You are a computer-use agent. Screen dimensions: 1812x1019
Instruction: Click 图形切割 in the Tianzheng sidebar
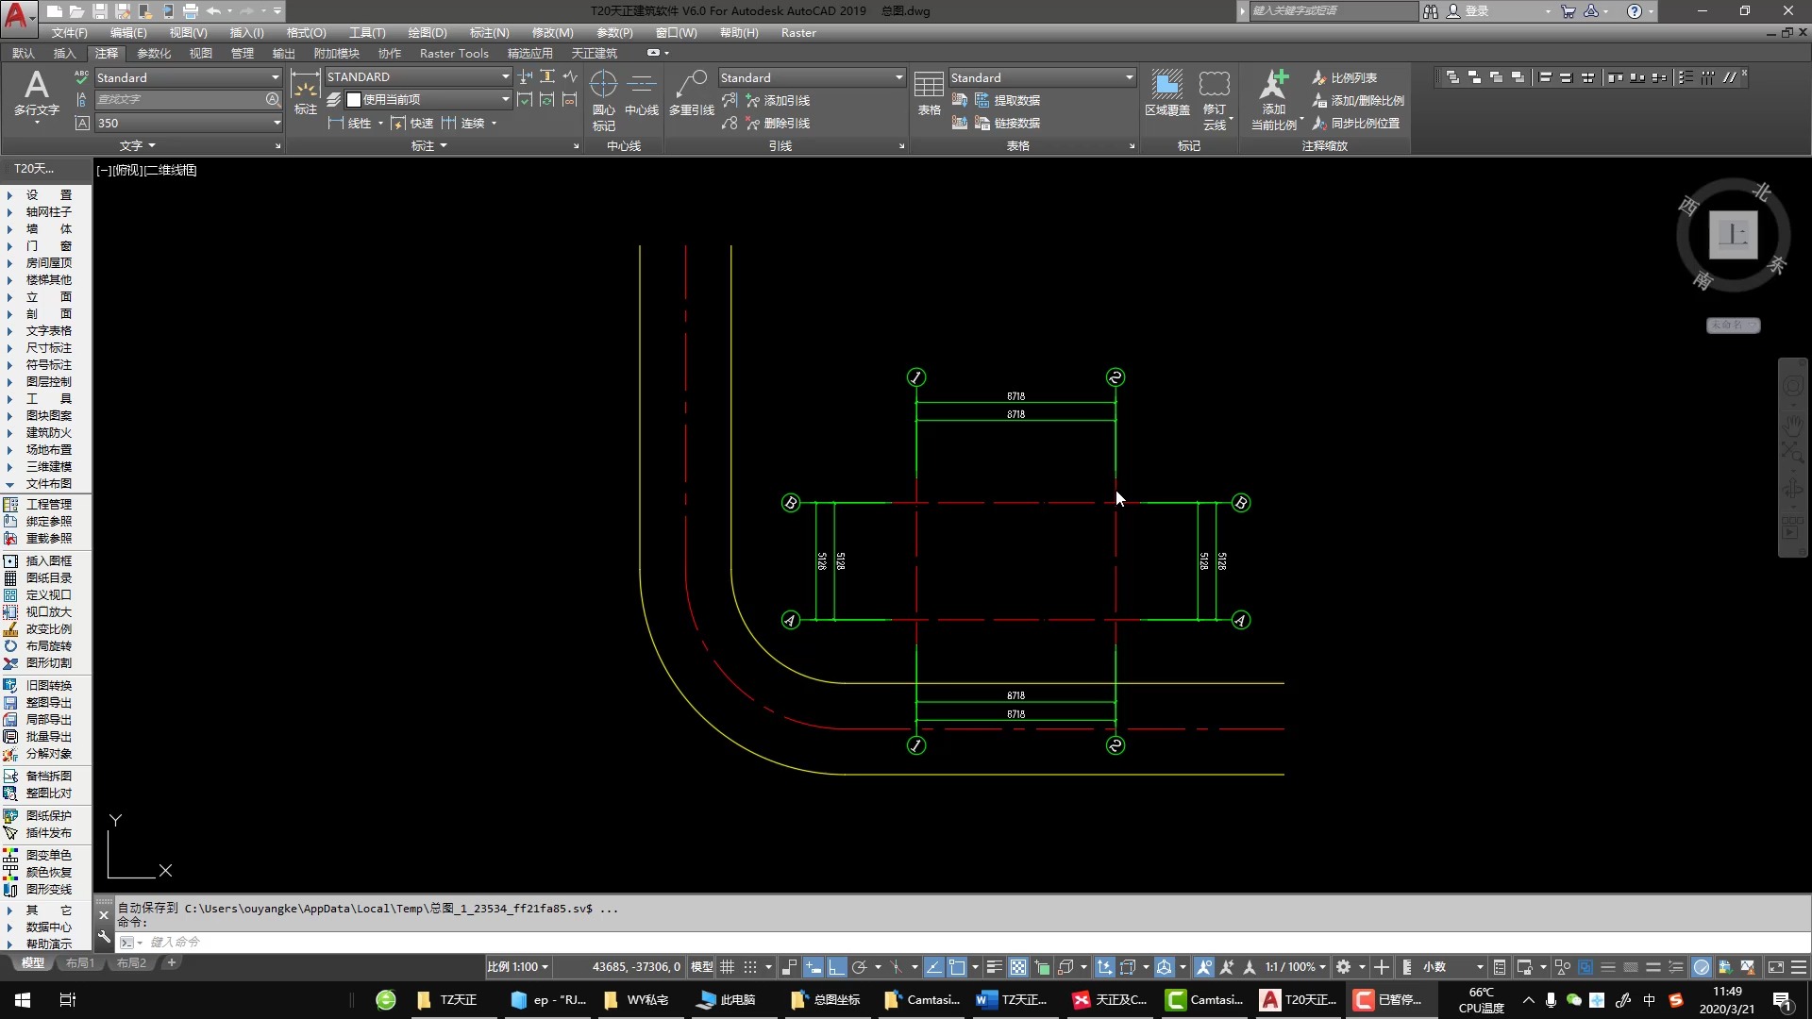click(48, 663)
